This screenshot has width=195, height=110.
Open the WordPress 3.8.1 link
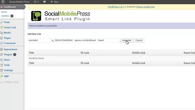coord(116,7)
